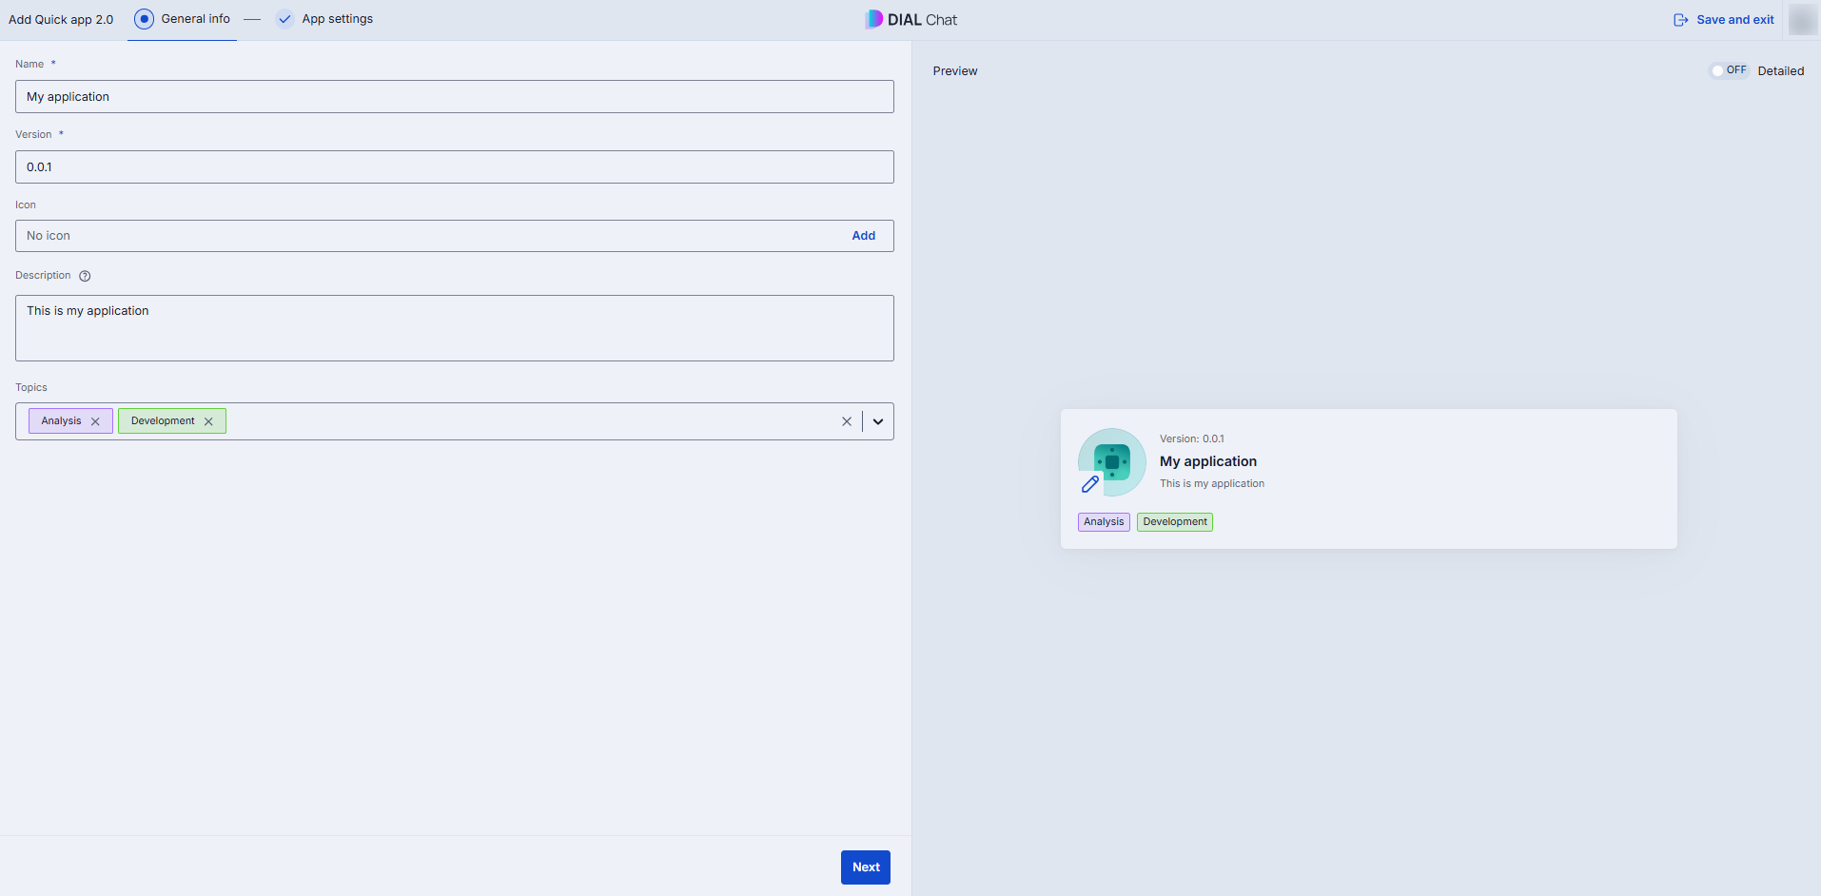Click the Name input field
Viewport: 1821px width, 896px height.
point(455,97)
